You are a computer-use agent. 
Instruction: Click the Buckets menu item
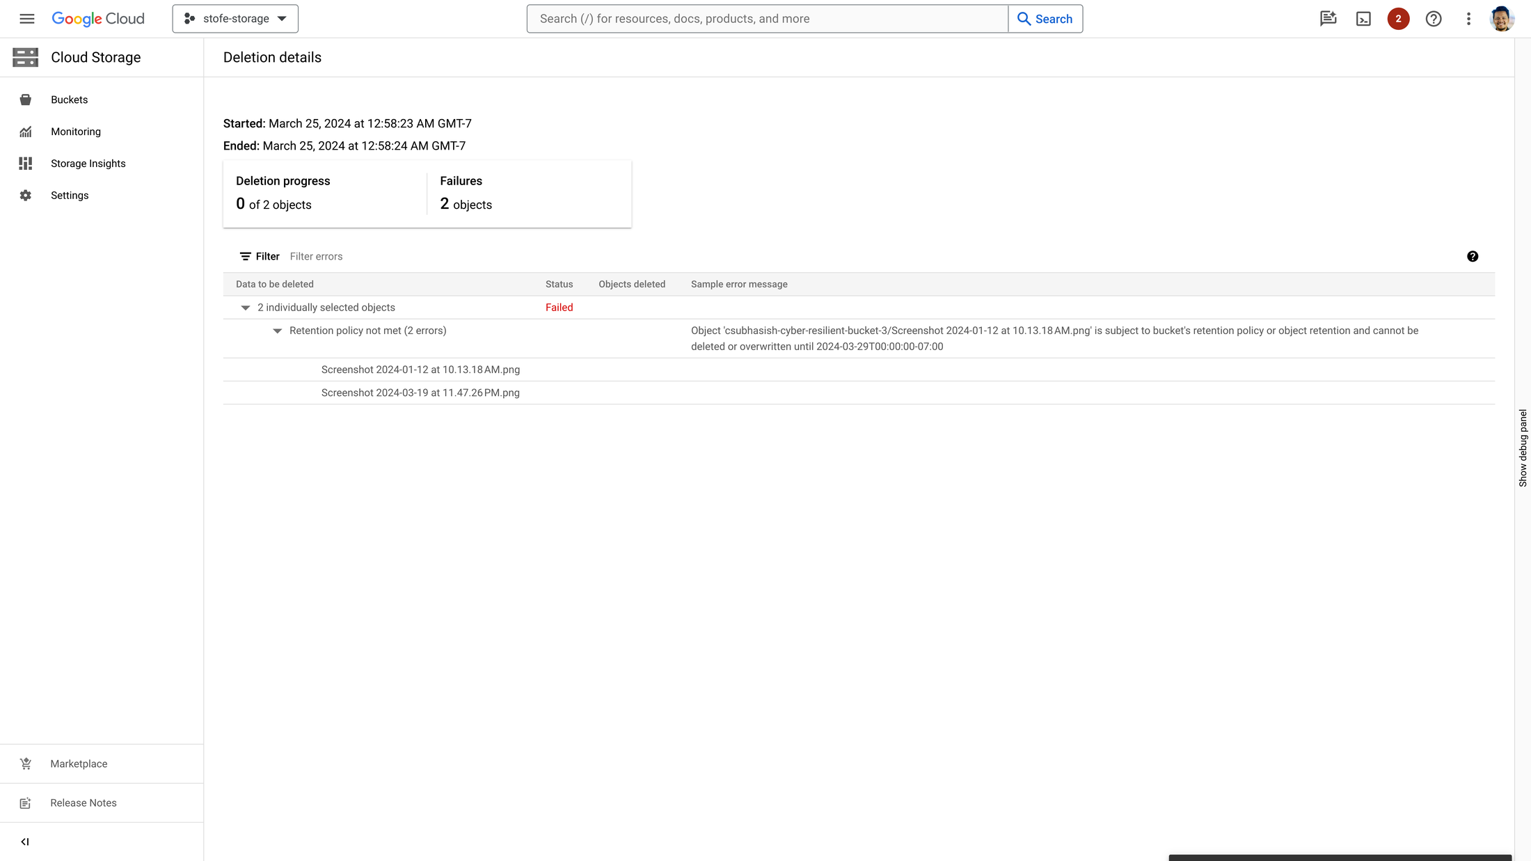pyautogui.click(x=70, y=100)
